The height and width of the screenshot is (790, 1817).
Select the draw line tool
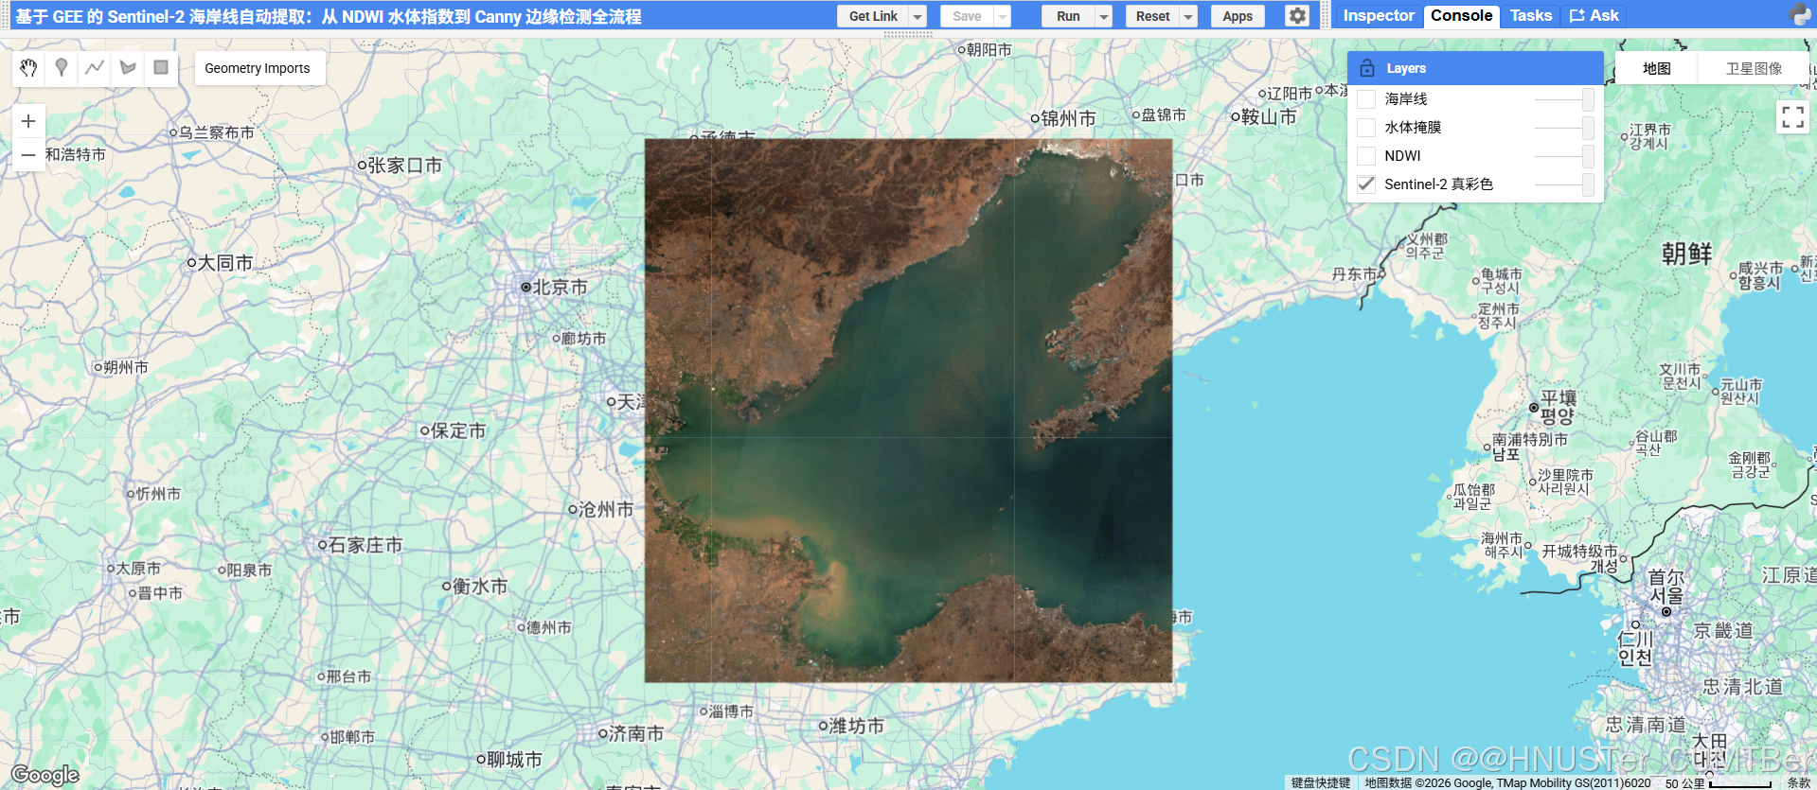click(x=95, y=67)
